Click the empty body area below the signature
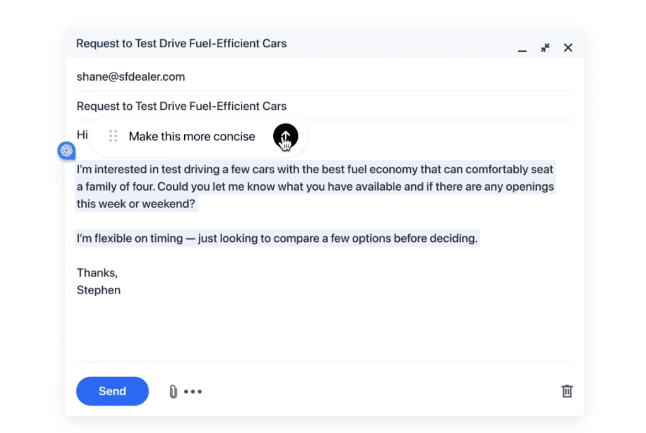This screenshot has height=433, width=646. coord(315,328)
